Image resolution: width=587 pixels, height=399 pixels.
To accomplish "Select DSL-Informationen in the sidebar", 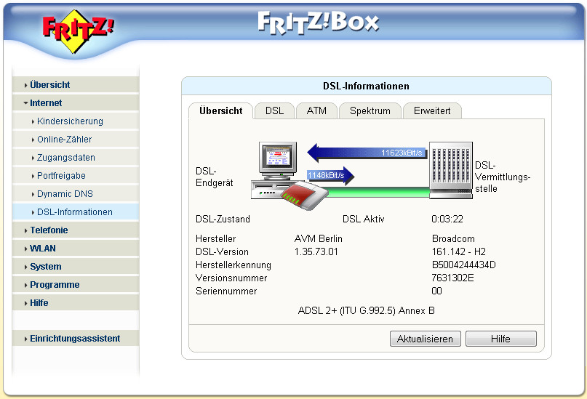I will point(75,212).
